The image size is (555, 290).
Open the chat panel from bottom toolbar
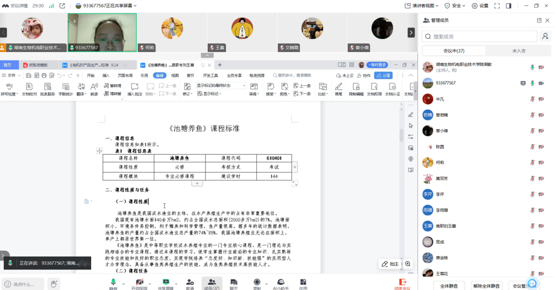(234, 283)
